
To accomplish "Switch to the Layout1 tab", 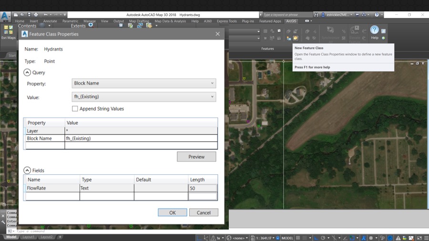I will pos(28,237).
